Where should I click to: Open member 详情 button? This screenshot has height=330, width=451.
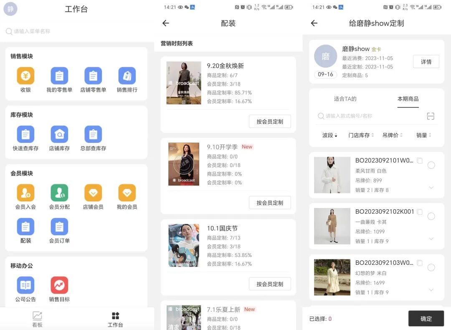tap(426, 61)
